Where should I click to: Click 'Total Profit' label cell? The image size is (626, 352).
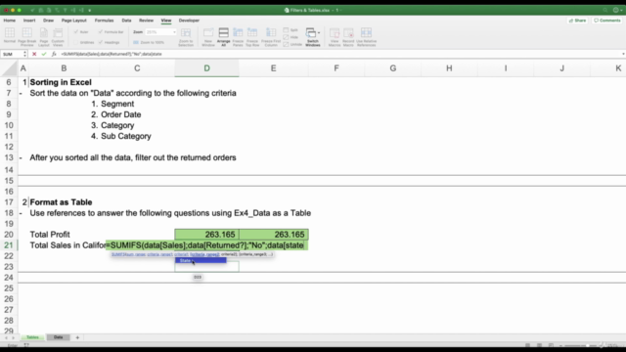coord(50,235)
